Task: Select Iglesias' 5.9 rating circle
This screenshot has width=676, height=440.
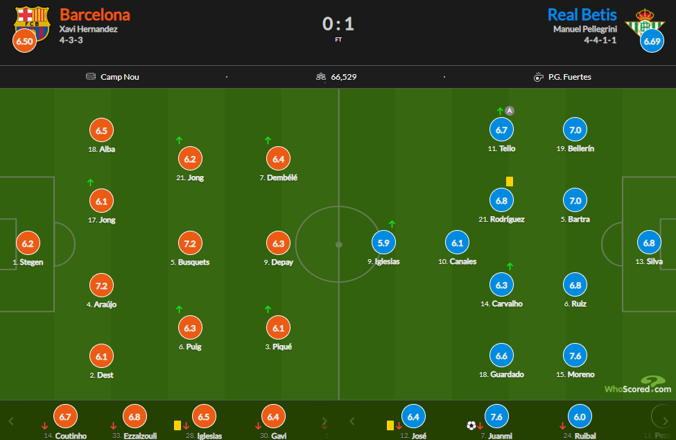Action: coord(383,243)
